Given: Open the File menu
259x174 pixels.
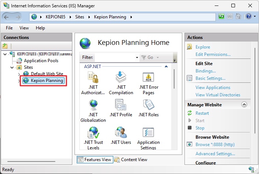Looking at the screenshot, I should 9,28.
